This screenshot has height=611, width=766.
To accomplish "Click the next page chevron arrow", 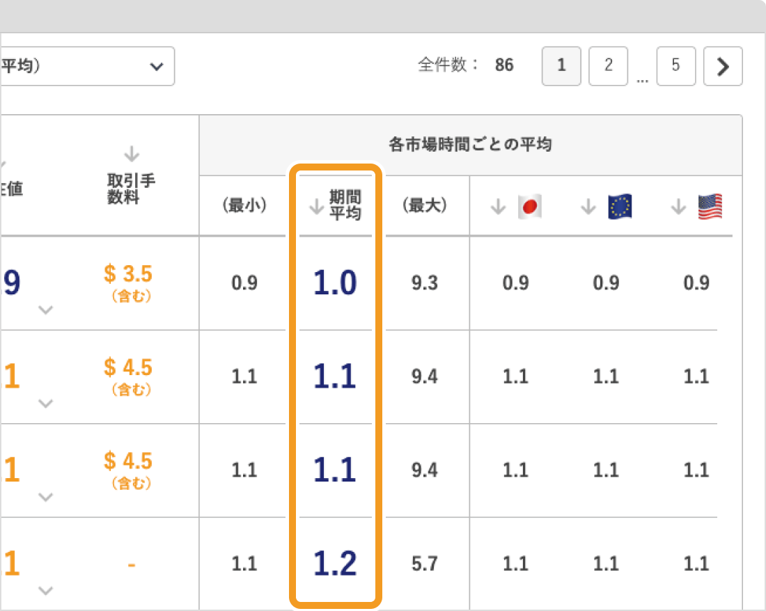I will [x=723, y=66].
